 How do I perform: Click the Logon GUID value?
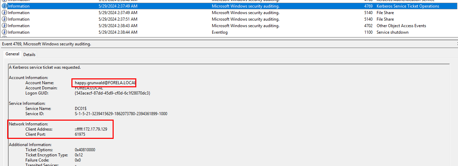pyautogui.click(x=112, y=93)
